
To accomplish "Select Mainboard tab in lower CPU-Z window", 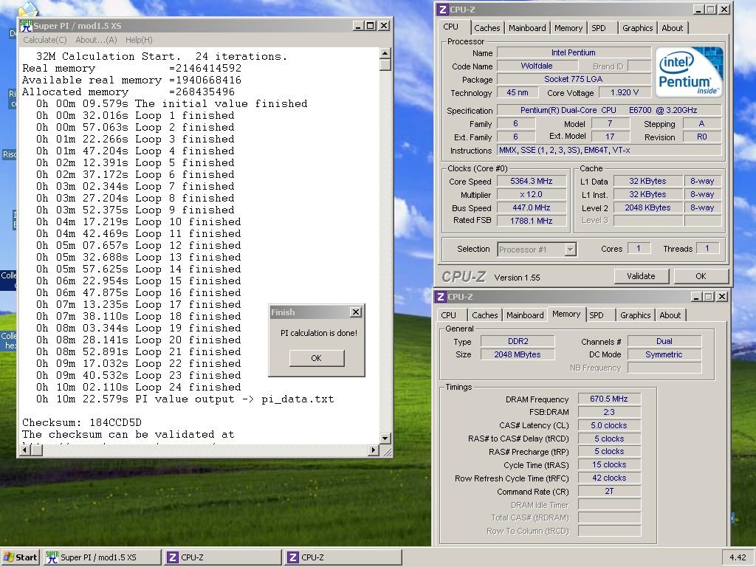I will [525, 315].
